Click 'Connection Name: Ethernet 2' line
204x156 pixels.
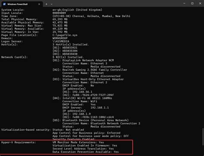pyautogui.click(x=85, y=82)
